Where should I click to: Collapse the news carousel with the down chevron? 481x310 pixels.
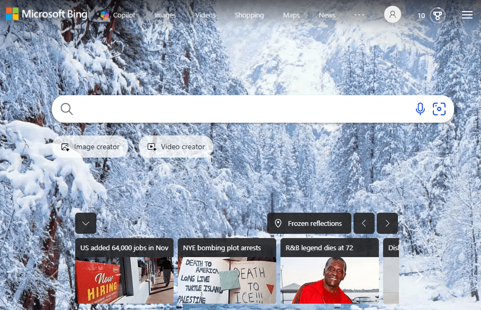[x=85, y=223]
